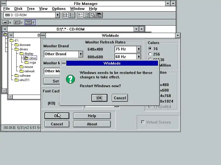Click Other Brand combo box field

pyautogui.click(x=61, y=54)
